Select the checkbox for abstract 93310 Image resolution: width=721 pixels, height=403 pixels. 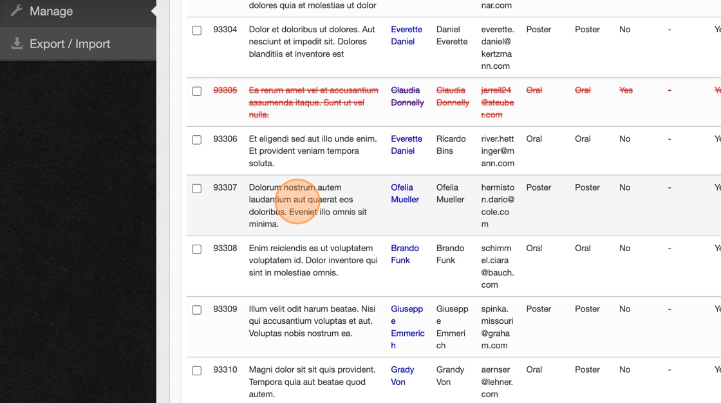point(197,370)
